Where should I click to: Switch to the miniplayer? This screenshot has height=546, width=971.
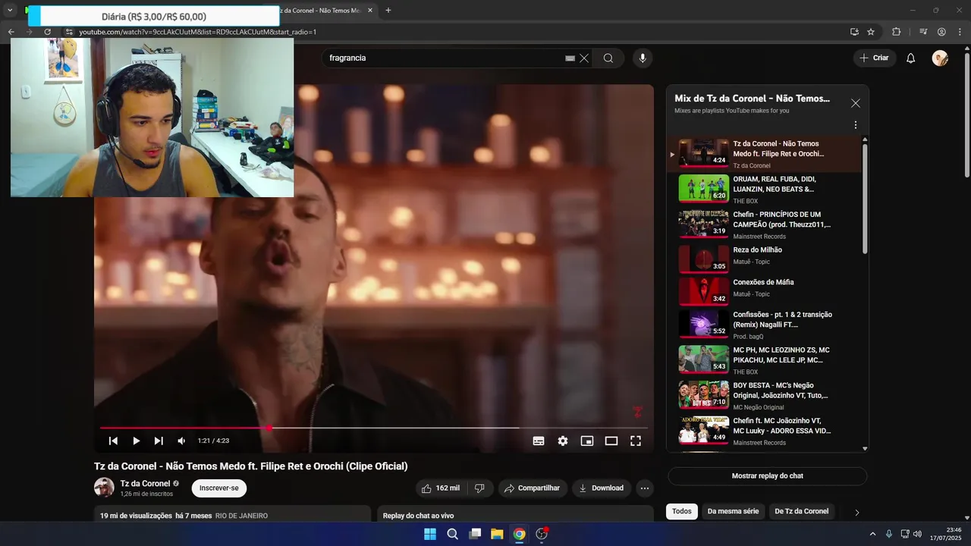coord(587,441)
